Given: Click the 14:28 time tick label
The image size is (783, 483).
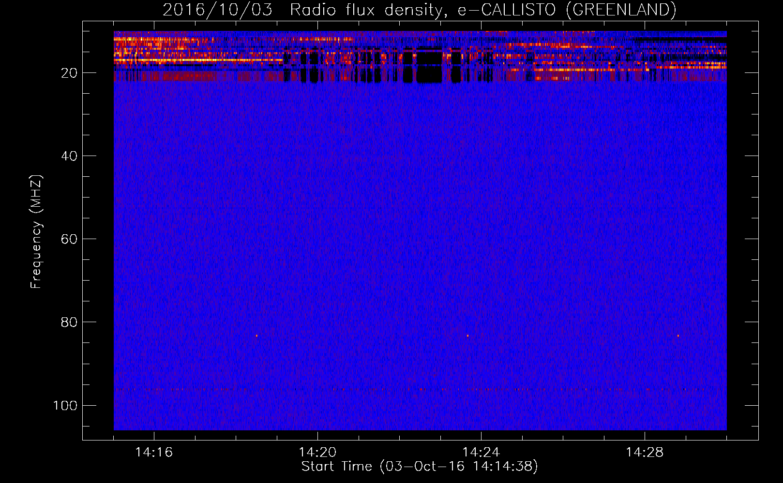Looking at the screenshot, I should coord(645,453).
